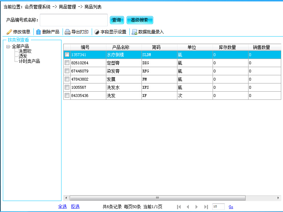This screenshot has width=283, height=212.
Task: Click the horizontal scrollbar thumb
Action: pos(157,198)
